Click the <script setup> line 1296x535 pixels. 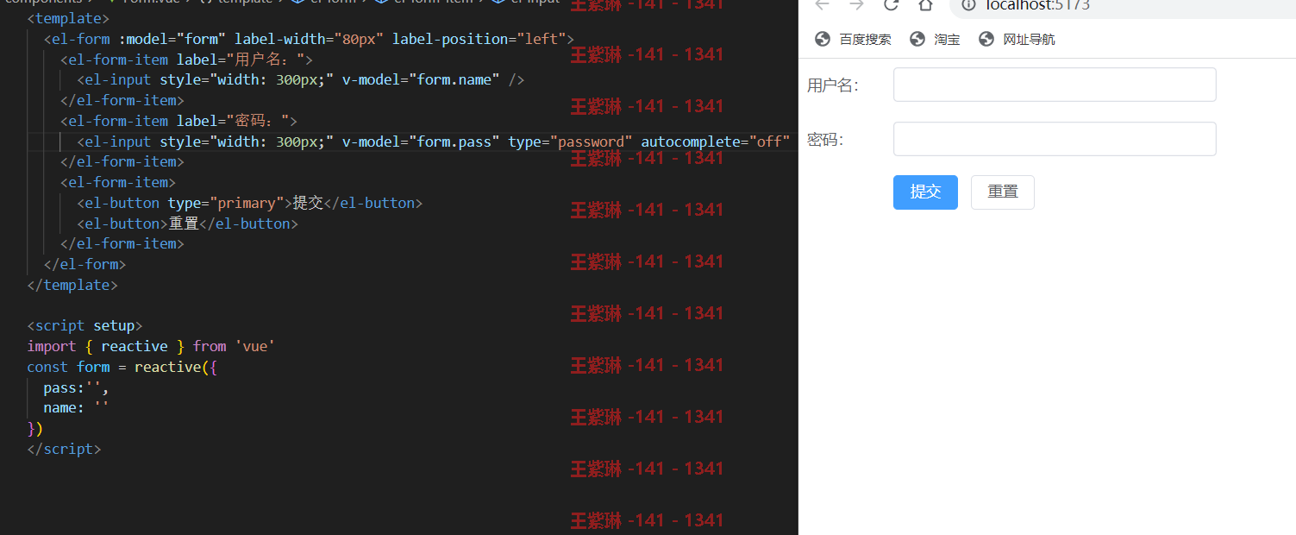(x=85, y=325)
